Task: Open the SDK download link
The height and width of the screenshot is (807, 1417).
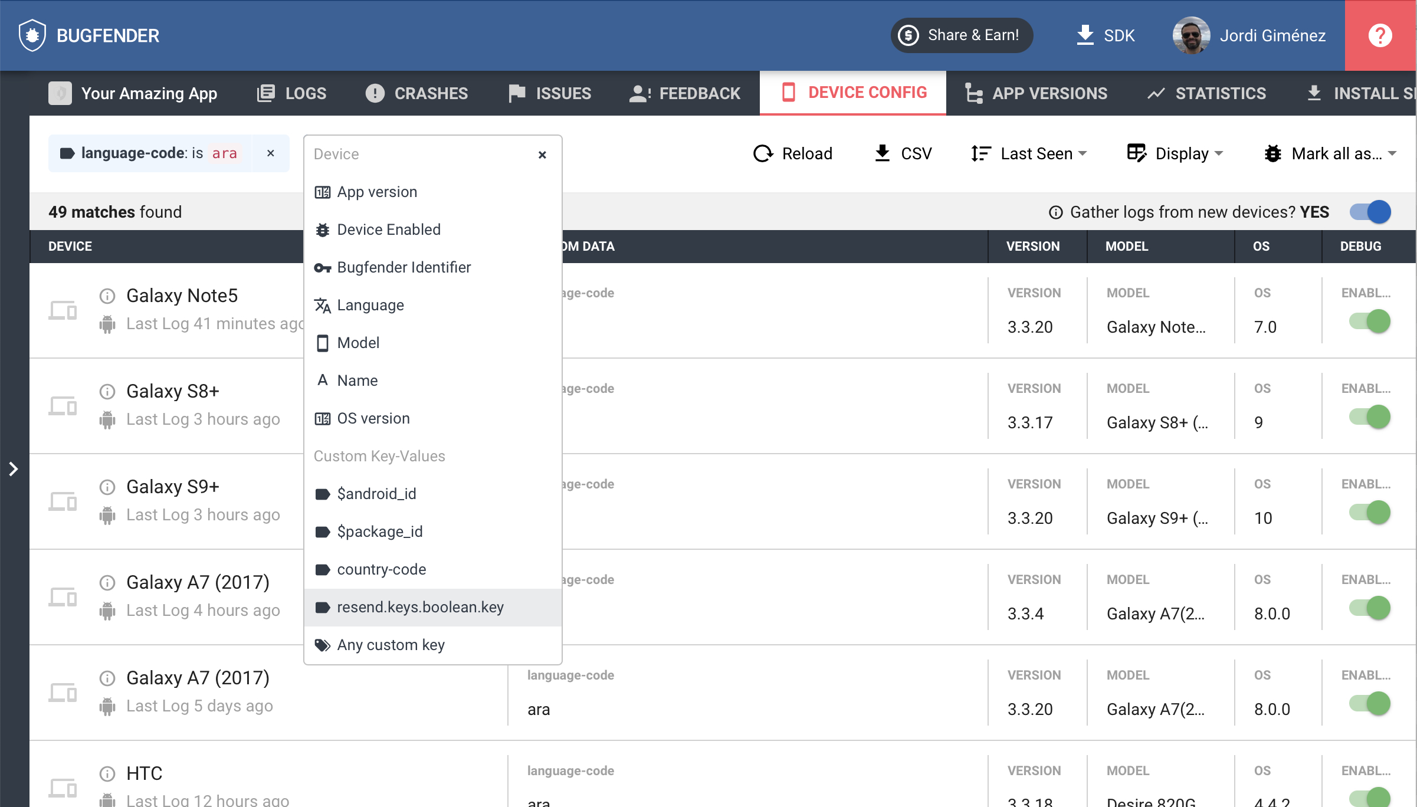Action: click(x=1105, y=35)
